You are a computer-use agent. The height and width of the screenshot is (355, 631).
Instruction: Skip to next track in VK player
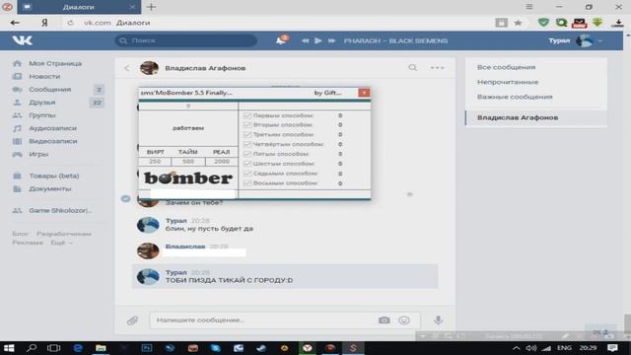(331, 40)
